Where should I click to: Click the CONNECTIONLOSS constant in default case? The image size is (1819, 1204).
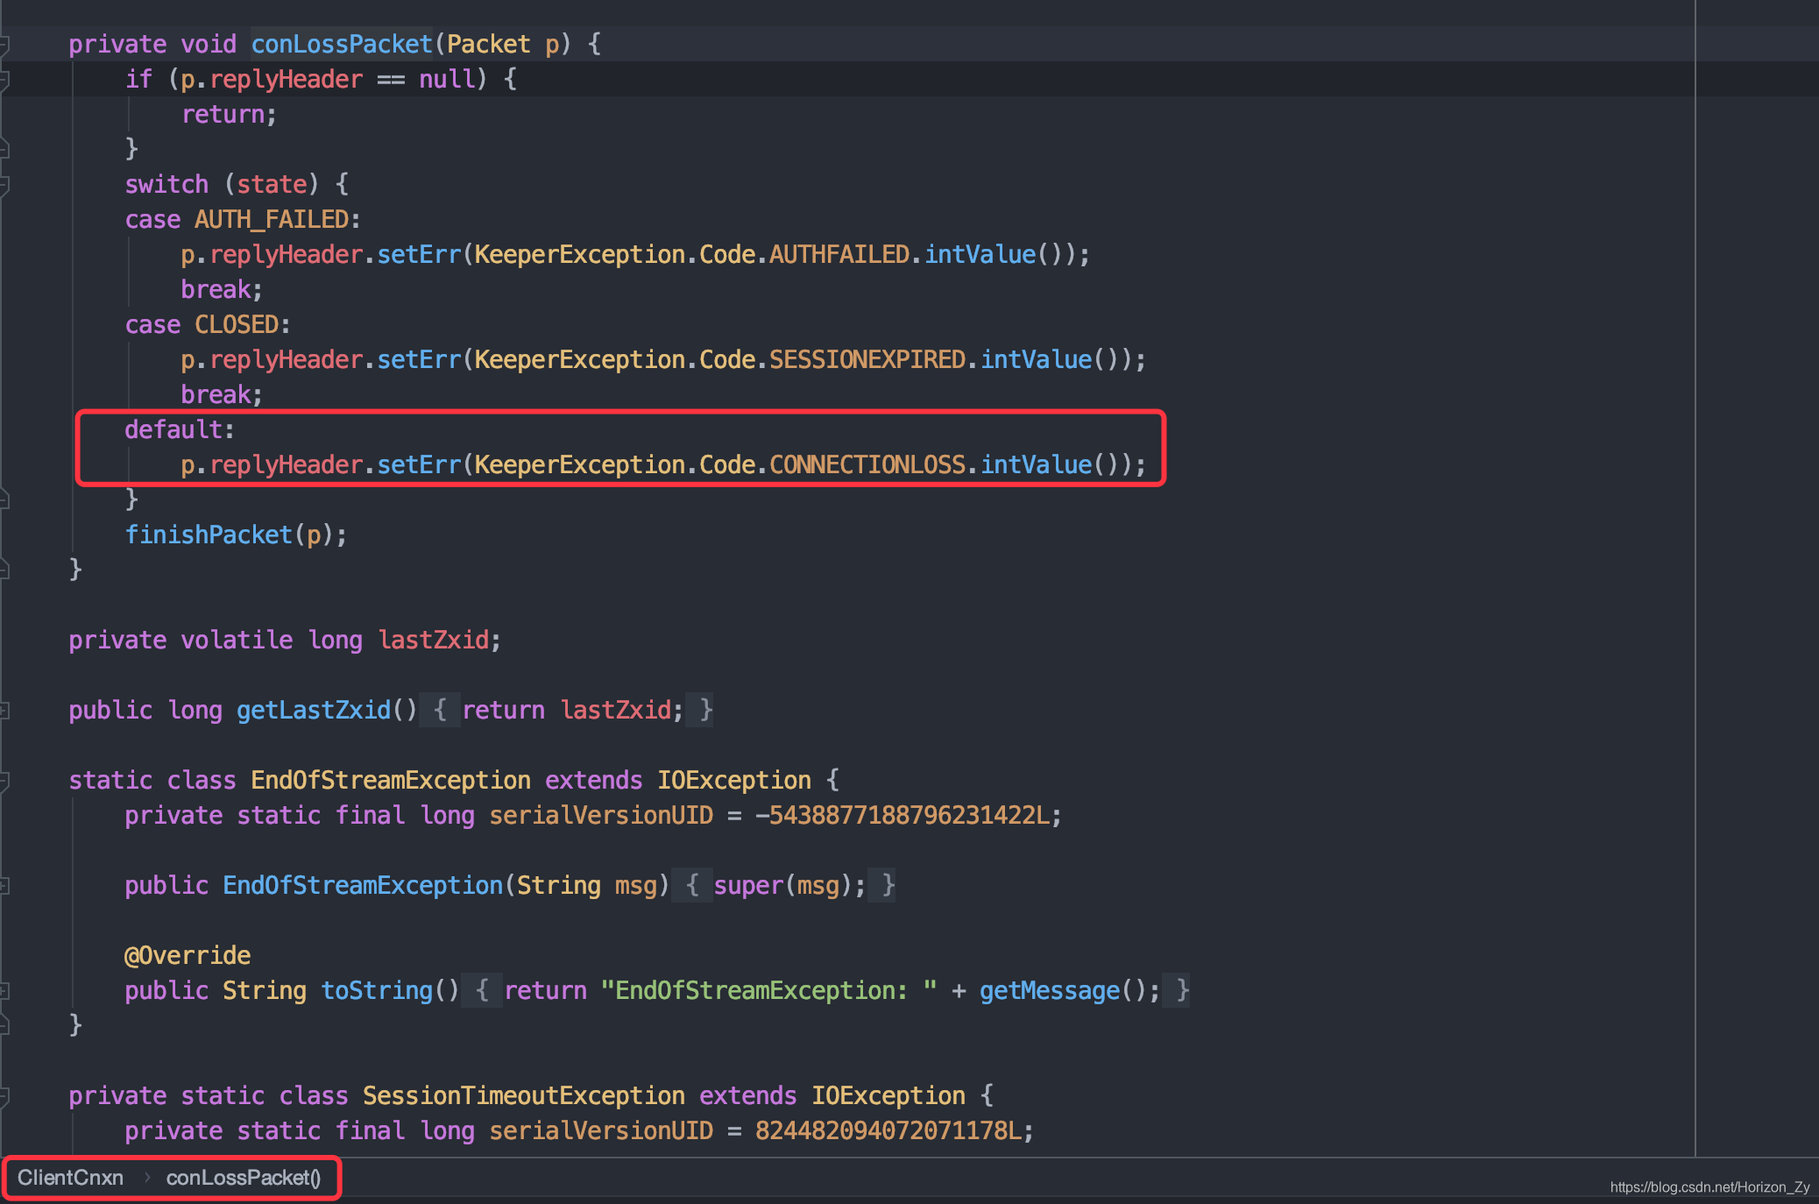[x=867, y=464]
